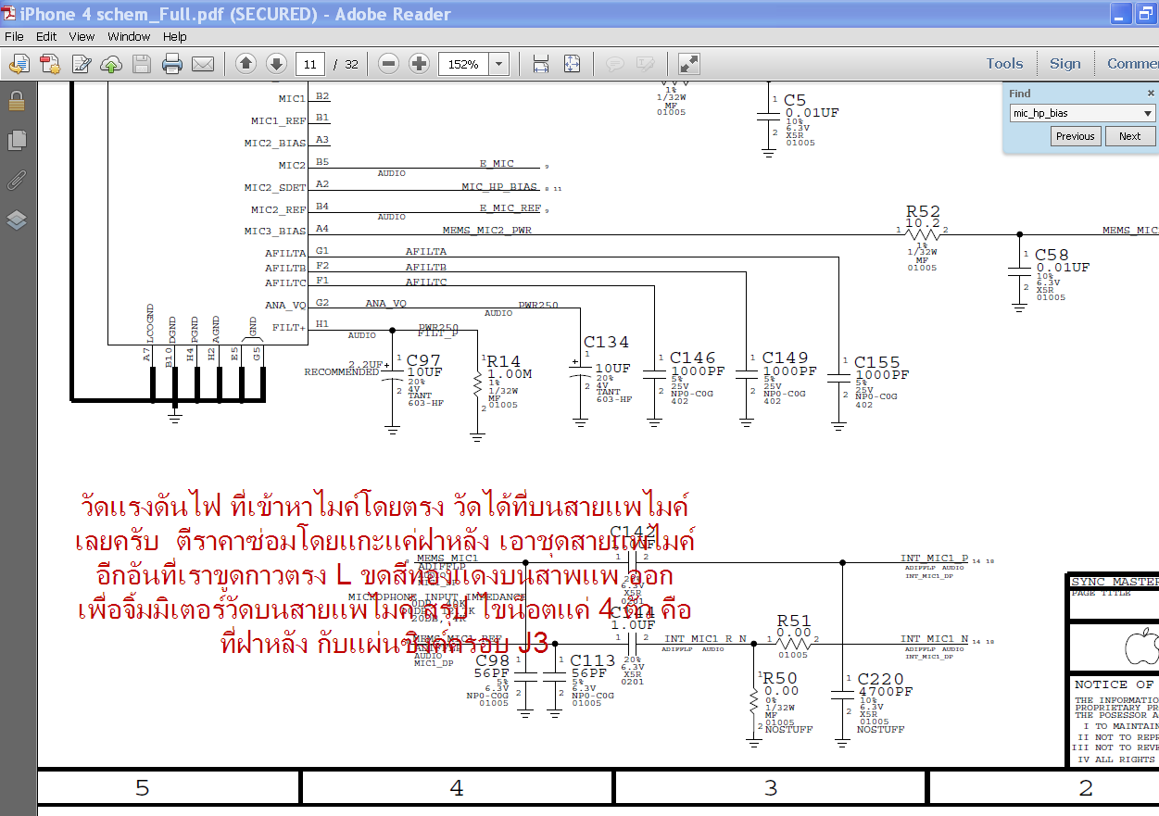
Task: Click the C97 capacitor label
Action: tap(423, 359)
